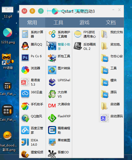Open 启动器 folder icon
132x160 pixels.
pos(105,106)
